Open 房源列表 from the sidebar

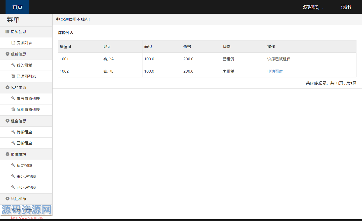point(26,43)
